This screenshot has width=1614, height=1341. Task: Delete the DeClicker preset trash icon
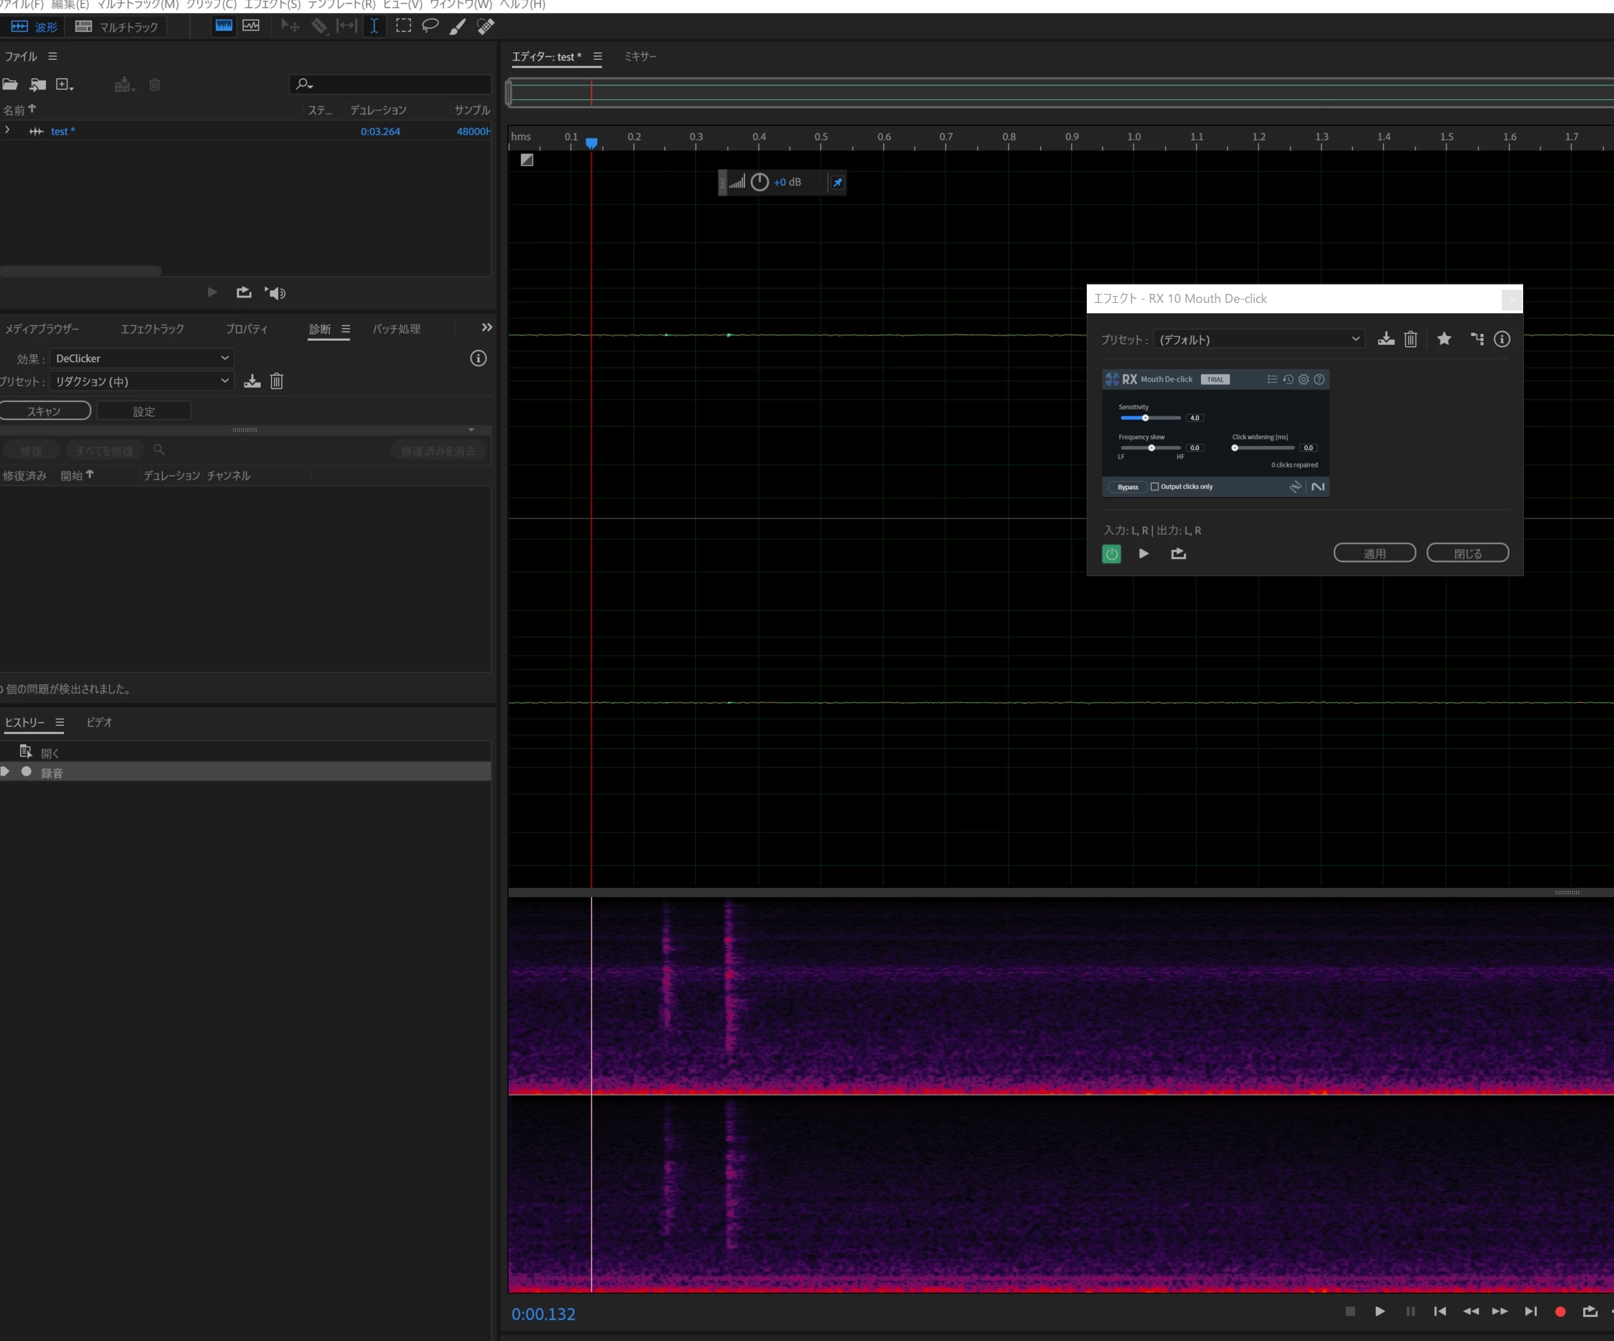(x=277, y=381)
